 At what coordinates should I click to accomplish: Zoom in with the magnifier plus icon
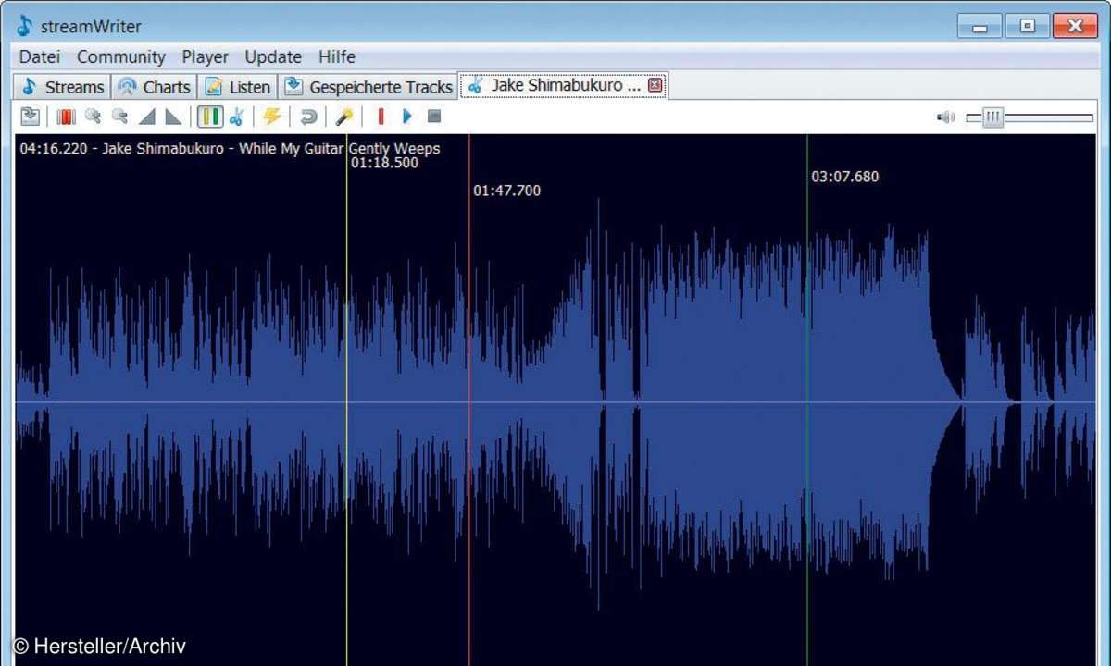point(93,117)
